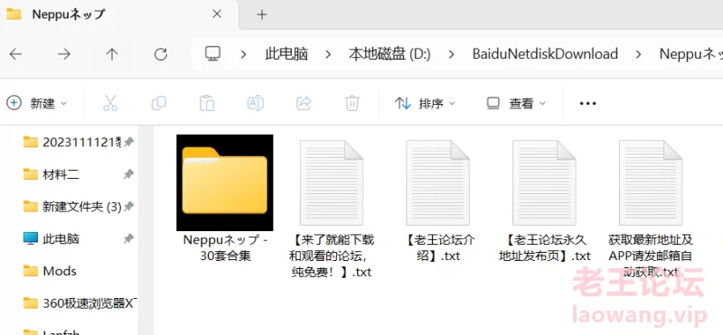Expand the chevron before 此电脑 in address bar
The image size is (723, 335).
243,54
